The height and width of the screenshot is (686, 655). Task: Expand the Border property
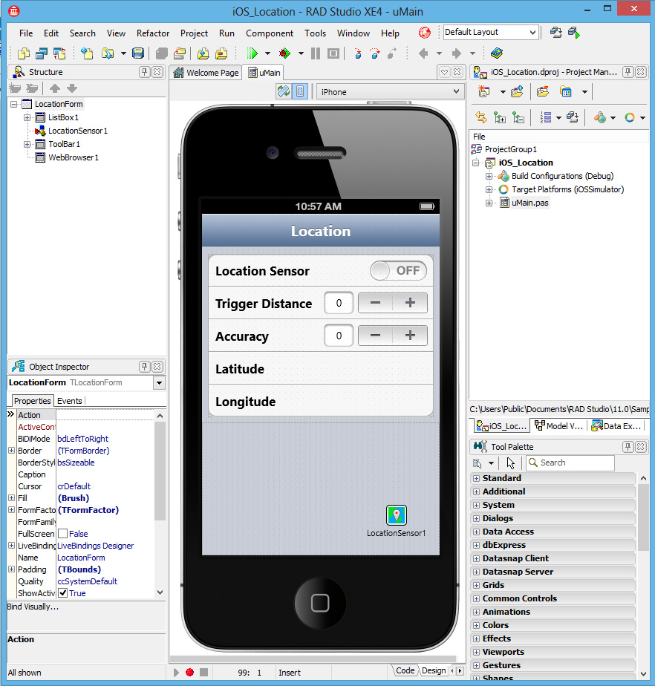tap(11, 450)
